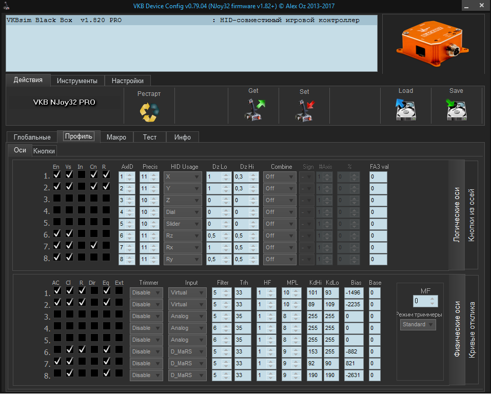The image size is (491, 394).
Task: Open HID Usage dropdown showing Rz
Action: coord(183,236)
